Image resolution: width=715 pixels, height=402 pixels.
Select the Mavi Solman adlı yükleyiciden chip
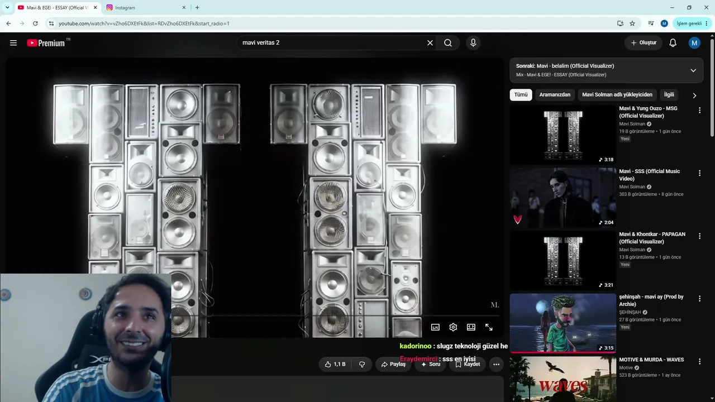[x=617, y=95]
